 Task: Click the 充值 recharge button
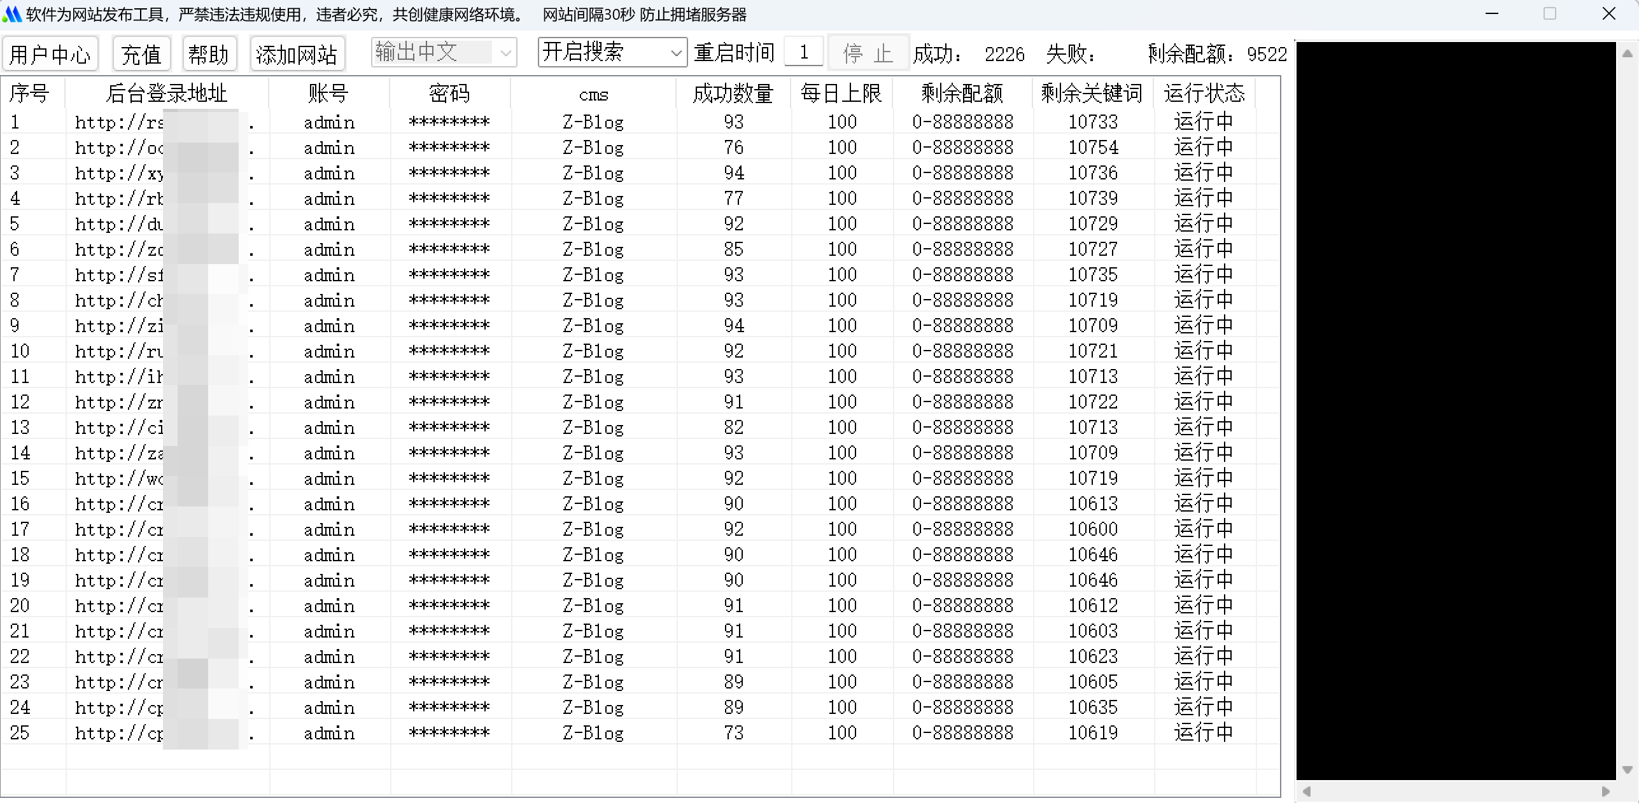pyautogui.click(x=141, y=54)
